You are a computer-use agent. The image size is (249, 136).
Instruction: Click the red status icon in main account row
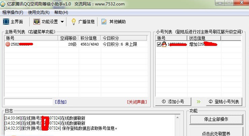8,44
